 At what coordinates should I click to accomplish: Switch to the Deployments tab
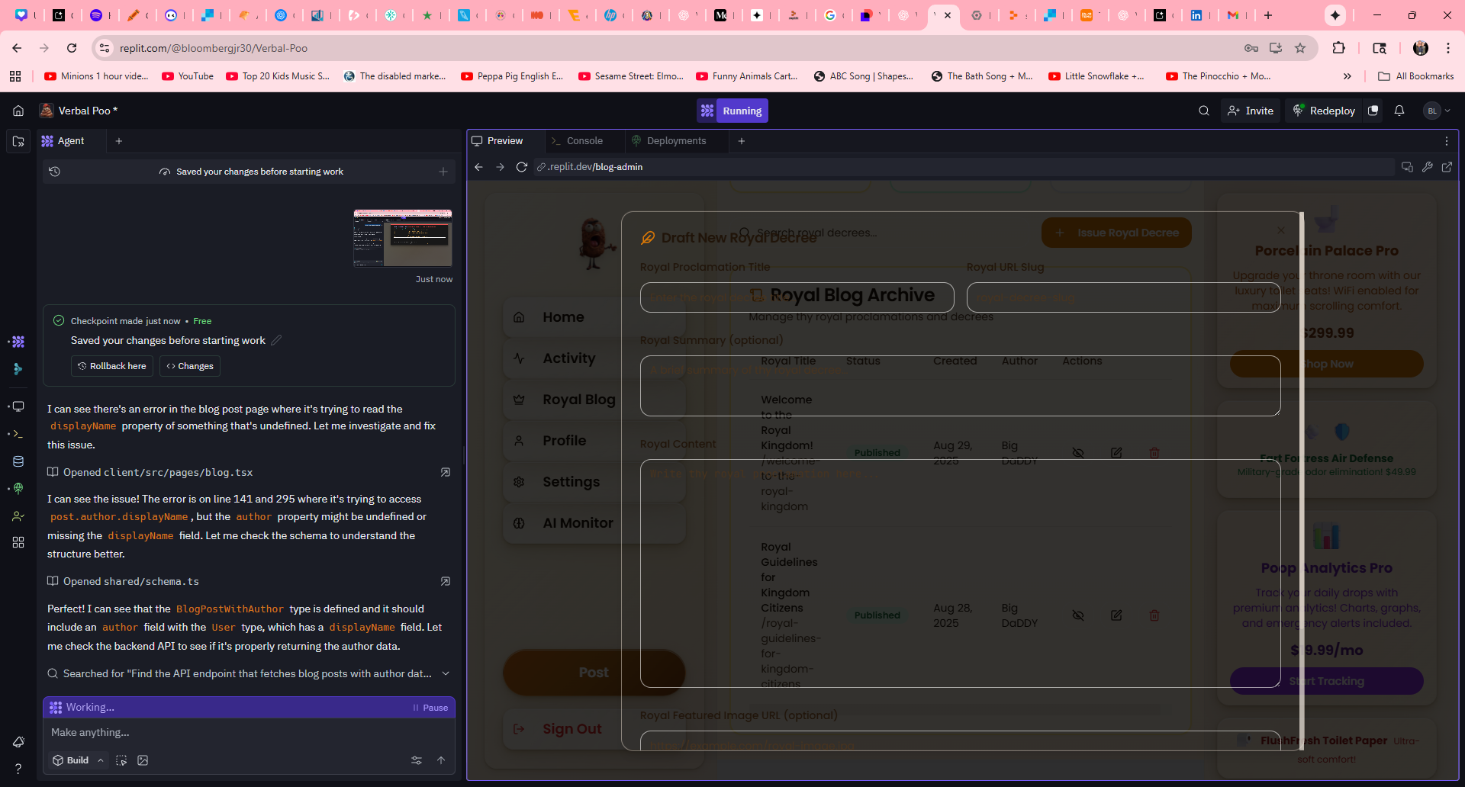[676, 141]
